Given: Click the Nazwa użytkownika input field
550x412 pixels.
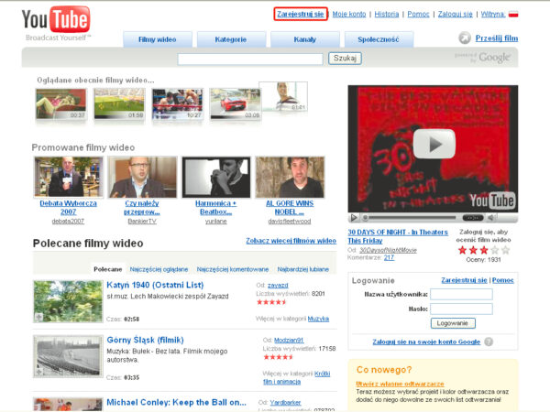Looking at the screenshot, I should 461,294.
